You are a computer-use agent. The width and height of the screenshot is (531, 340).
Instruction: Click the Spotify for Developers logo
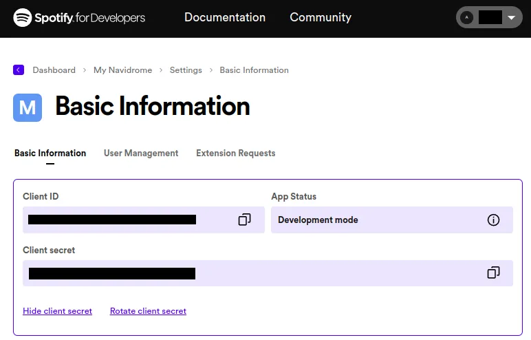click(79, 17)
